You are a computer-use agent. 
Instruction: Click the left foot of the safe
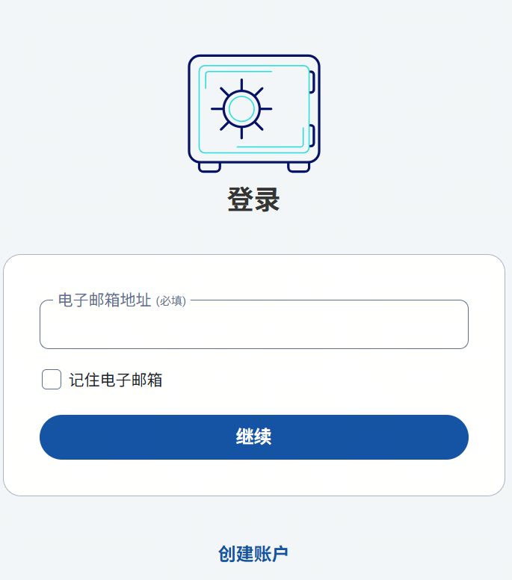[x=209, y=167]
